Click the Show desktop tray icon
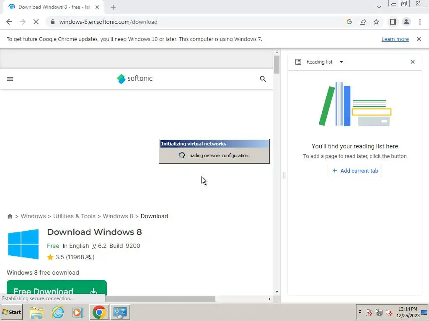 click(425, 312)
